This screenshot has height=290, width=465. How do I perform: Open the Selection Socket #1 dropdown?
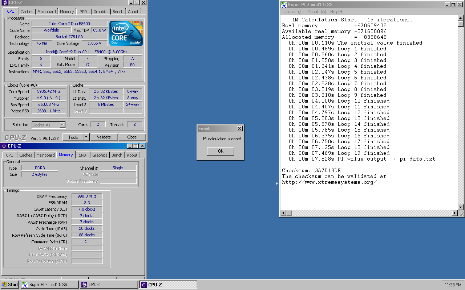[62, 125]
